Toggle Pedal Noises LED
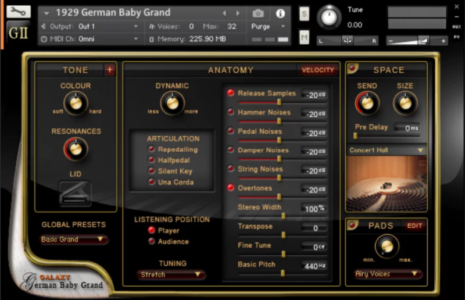This screenshot has height=300, width=465. point(231,131)
